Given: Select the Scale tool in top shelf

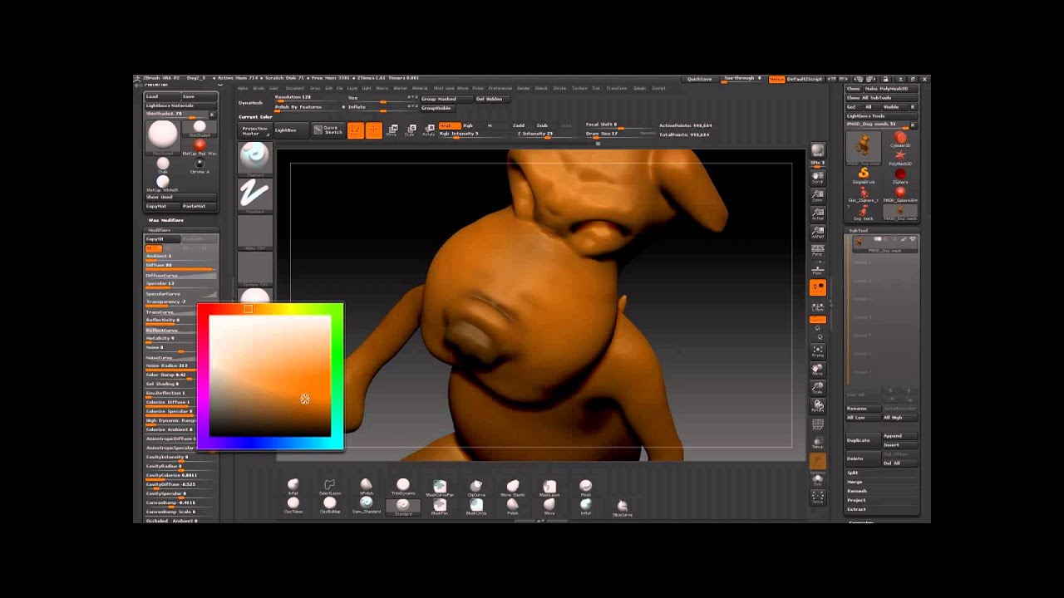Looking at the screenshot, I should coord(410,130).
